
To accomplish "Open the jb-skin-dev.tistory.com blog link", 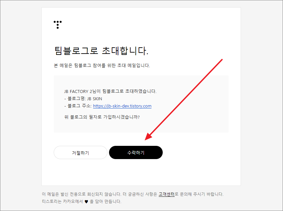I will click(x=122, y=106).
